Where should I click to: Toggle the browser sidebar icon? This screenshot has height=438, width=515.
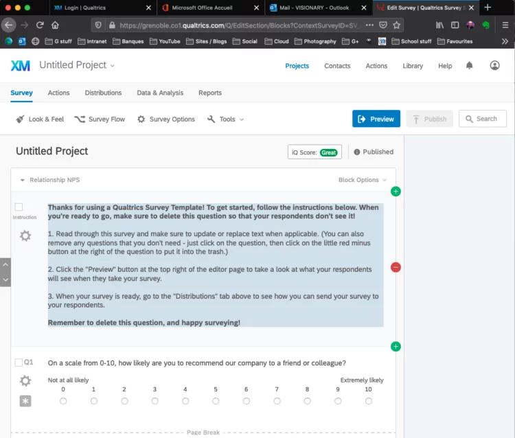pyautogui.click(x=455, y=25)
